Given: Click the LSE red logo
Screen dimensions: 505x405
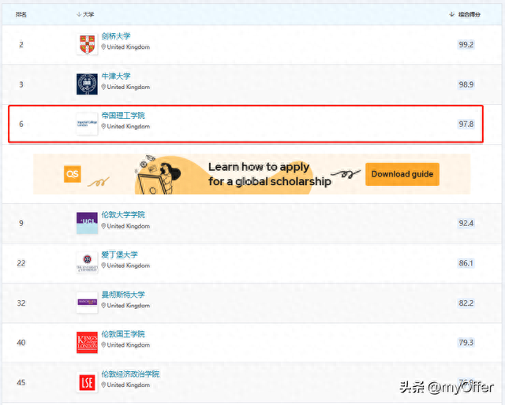Looking at the screenshot, I should [x=88, y=382].
